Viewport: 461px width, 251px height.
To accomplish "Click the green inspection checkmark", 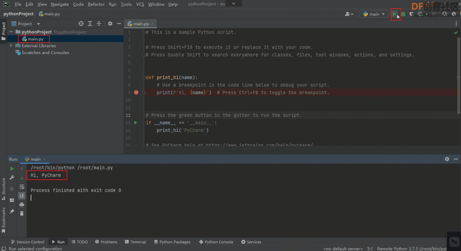I will [x=456, y=32].
